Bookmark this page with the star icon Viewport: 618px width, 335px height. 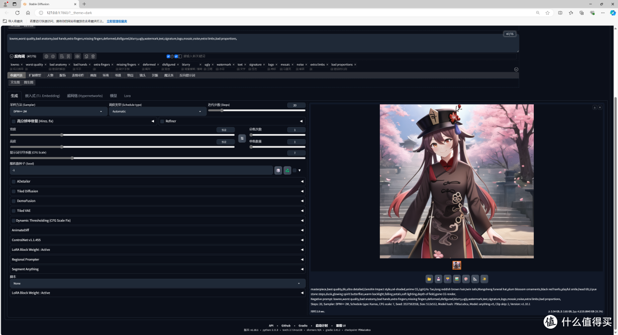pyautogui.click(x=548, y=13)
